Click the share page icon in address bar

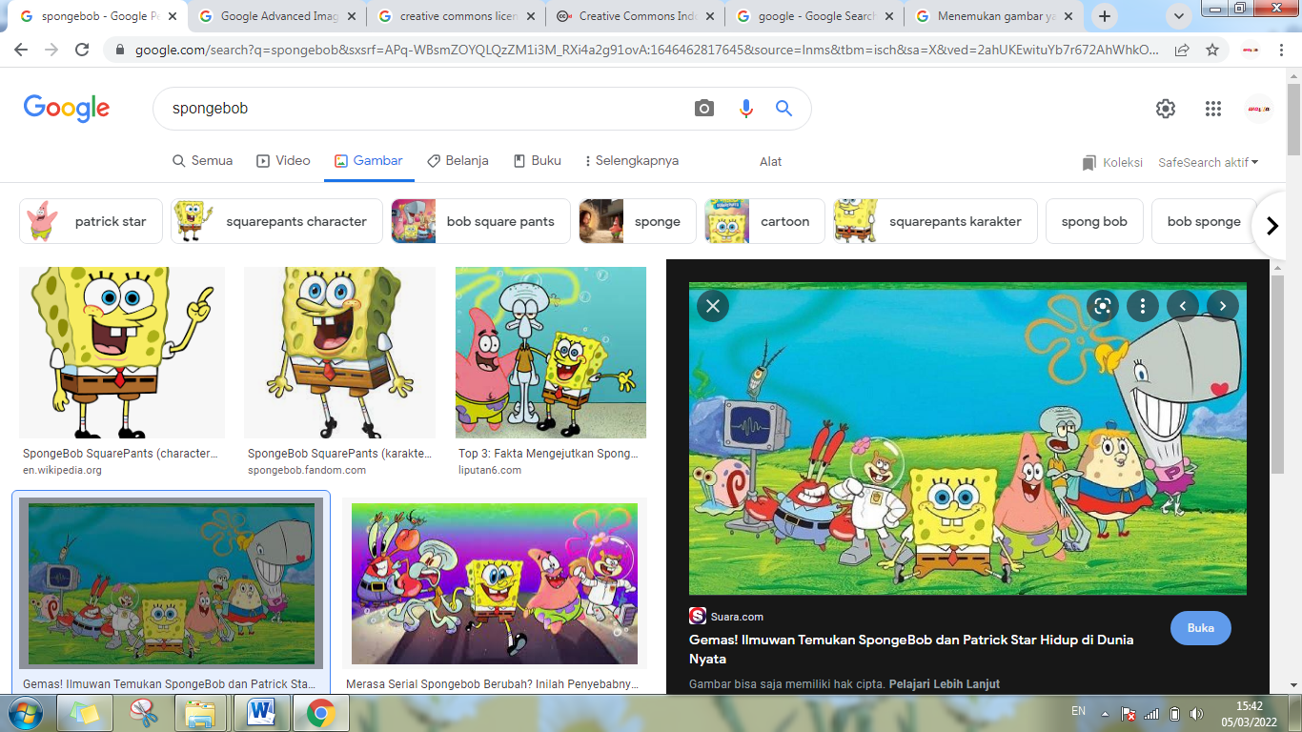tap(1182, 50)
